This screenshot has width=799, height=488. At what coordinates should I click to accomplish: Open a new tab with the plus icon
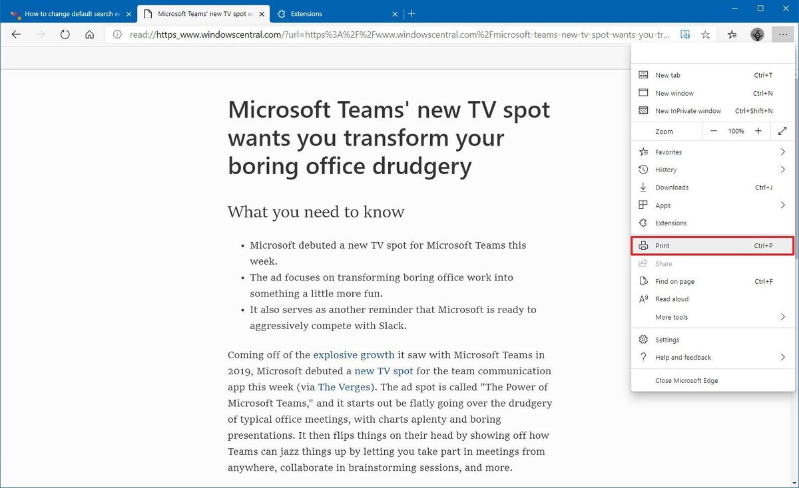coord(411,13)
